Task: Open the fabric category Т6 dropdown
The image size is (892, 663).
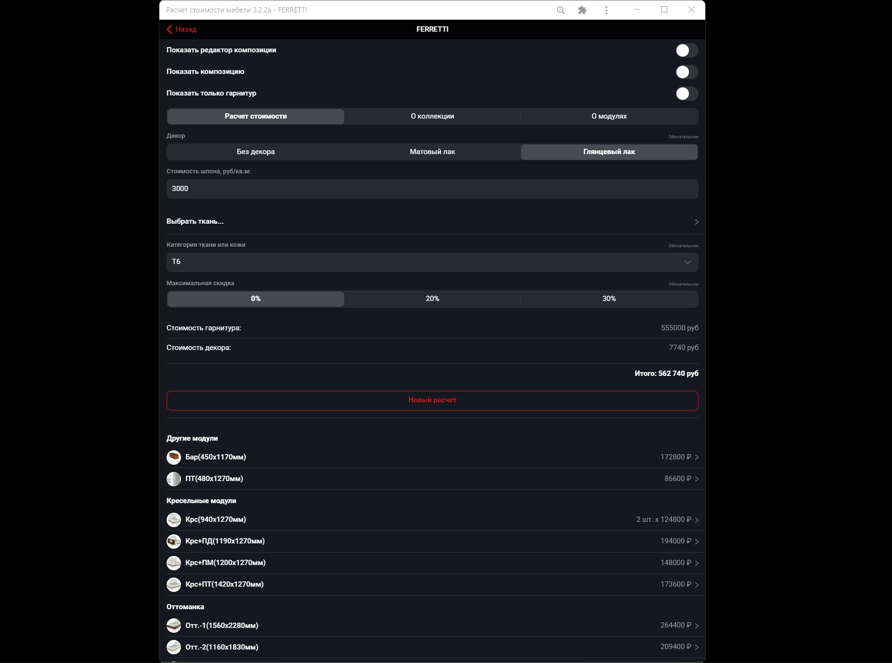Action: 432,262
